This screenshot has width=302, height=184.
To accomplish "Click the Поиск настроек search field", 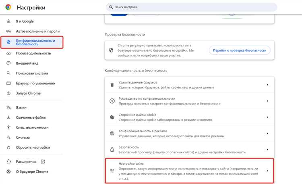I will pyautogui.click(x=192, y=7).
